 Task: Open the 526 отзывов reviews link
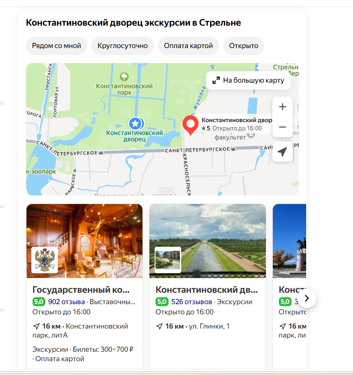191,302
